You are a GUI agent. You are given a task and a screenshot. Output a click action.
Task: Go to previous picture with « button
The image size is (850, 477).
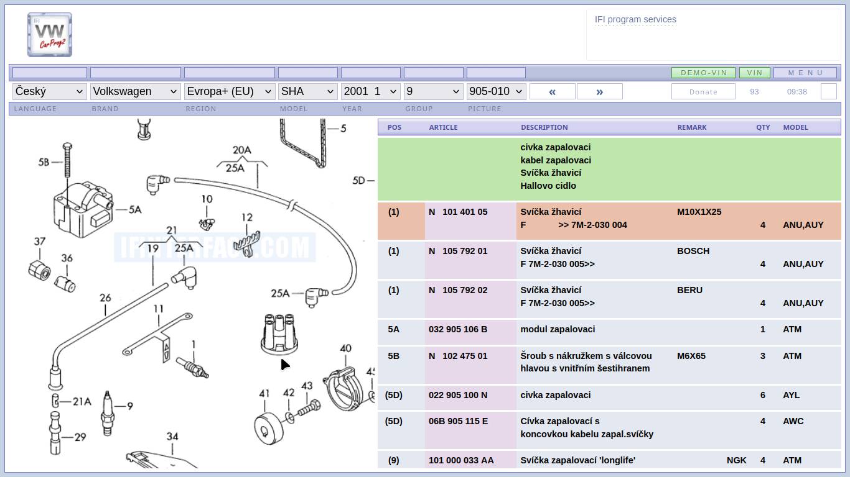coord(552,91)
